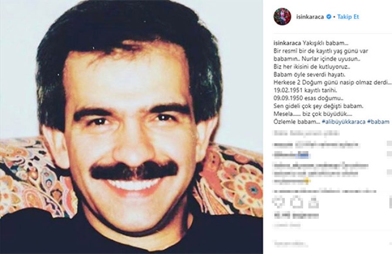This screenshot has height=254, width=392.
Task: Open the isinkaraca username in the header
Action: [x=310, y=16]
